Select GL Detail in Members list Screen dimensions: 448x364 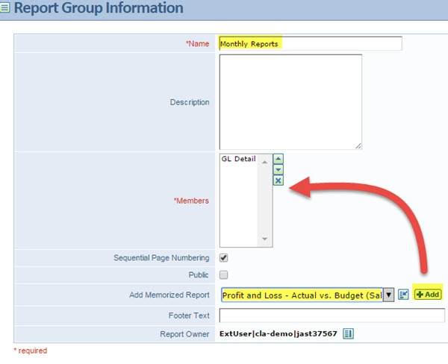(238, 160)
